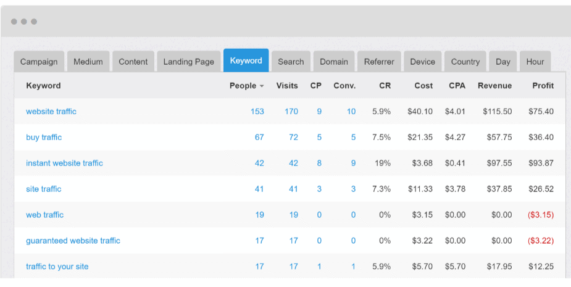Open the Hour tab

(x=535, y=62)
